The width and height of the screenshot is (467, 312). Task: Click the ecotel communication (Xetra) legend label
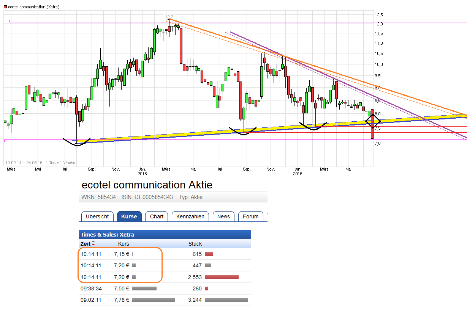point(33,7)
